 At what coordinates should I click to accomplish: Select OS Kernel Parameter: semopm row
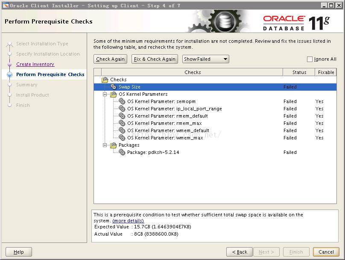point(215,101)
